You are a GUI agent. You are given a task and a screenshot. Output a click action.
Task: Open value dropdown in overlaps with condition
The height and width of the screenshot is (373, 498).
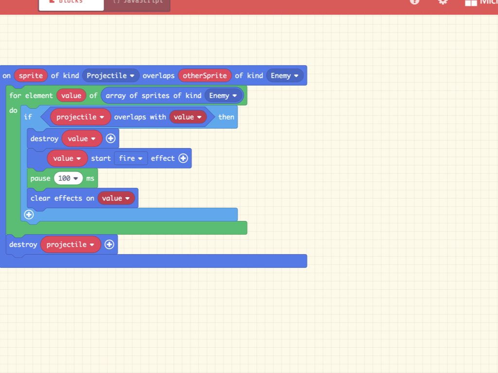click(x=188, y=117)
